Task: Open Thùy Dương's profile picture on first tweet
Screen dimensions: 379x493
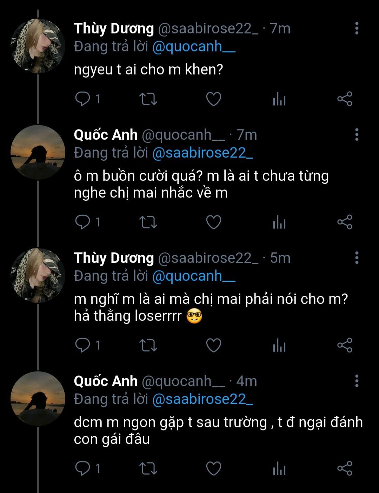Action: 38,46
